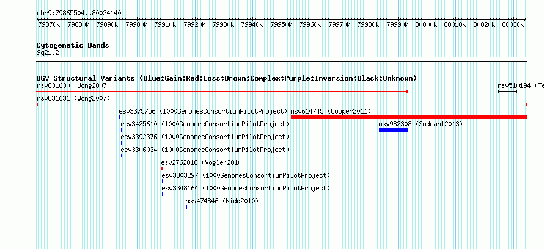Open esv3303297 variant label

click(246, 176)
